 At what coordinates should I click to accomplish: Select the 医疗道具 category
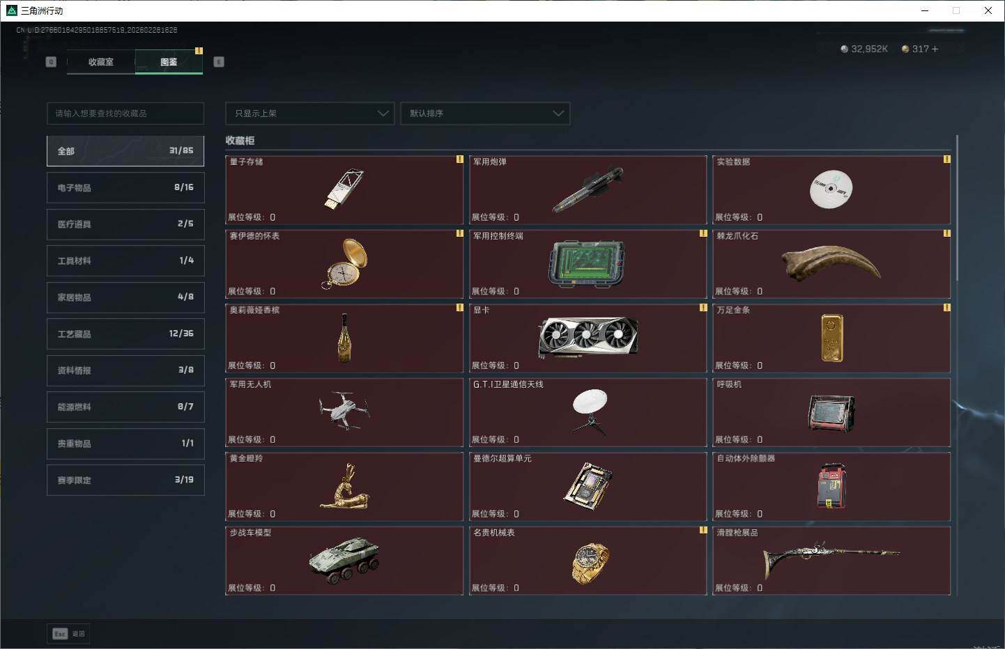click(x=125, y=224)
